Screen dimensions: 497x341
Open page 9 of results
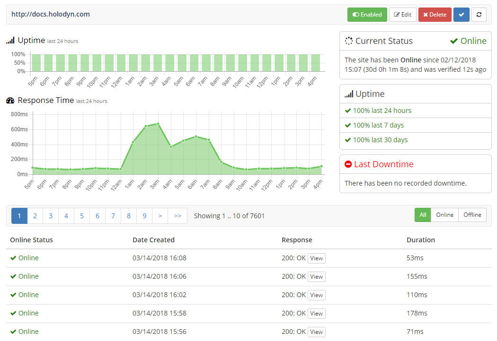(144, 216)
